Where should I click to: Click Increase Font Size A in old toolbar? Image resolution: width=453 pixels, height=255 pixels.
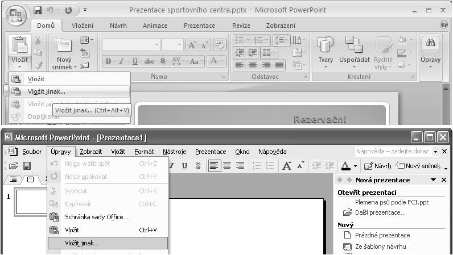click(x=287, y=166)
